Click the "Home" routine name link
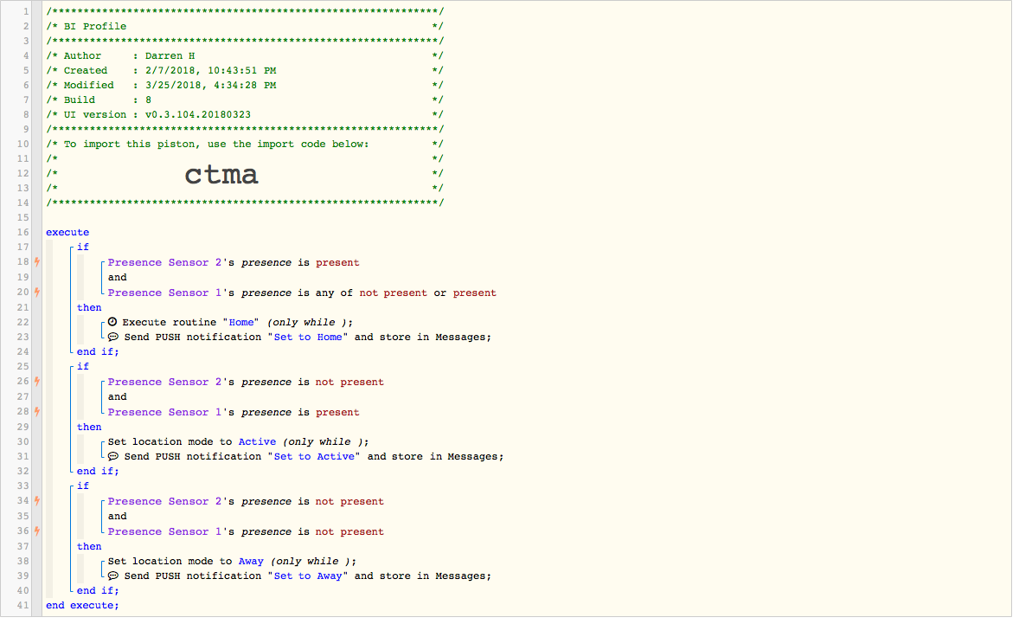Screen dimensions: 1019x624 241,323
